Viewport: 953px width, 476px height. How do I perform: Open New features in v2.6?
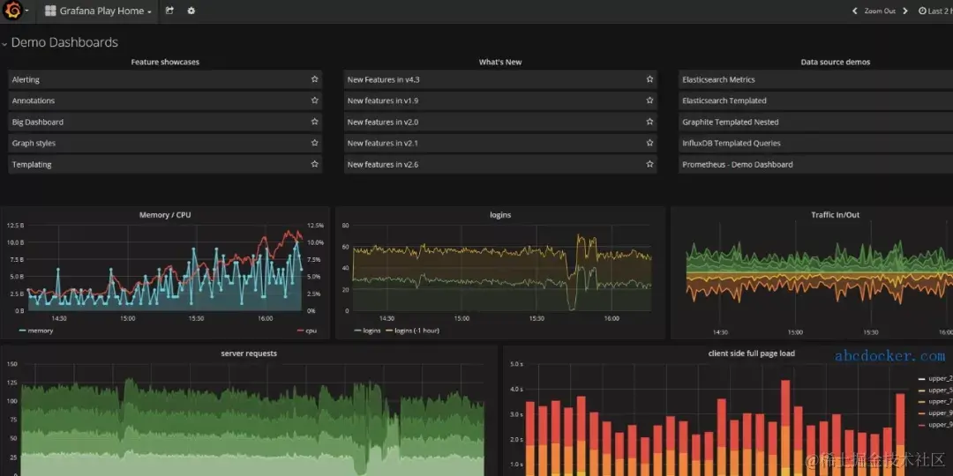coord(500,165)
